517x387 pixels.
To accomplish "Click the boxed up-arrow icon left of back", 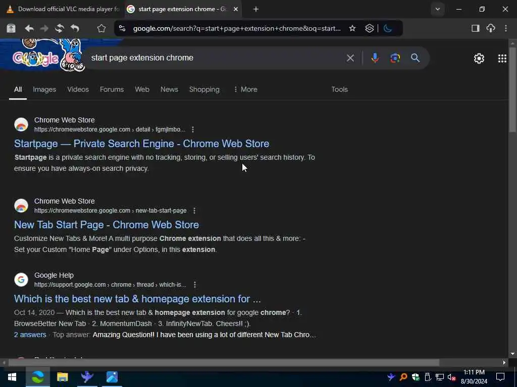I will [x=11, y=29].
